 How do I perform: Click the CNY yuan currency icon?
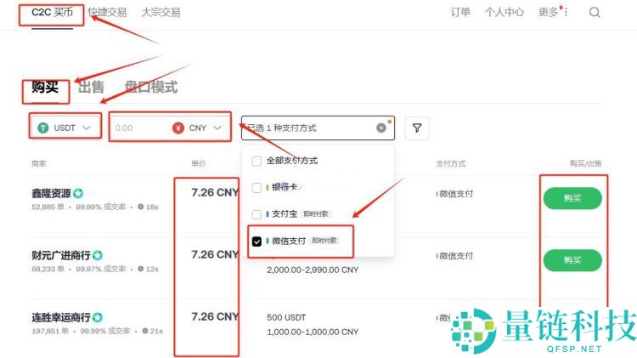point(178,128)
